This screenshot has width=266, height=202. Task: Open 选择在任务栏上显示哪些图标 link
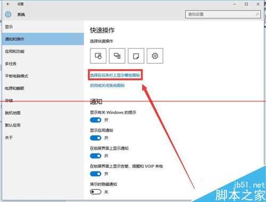click(x=115, y=75)
